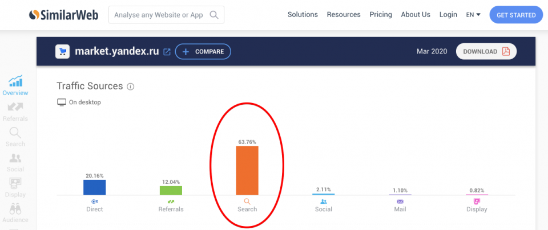
Task: Open Audience binoculars icon in sidebar
Action: [15, 209]
